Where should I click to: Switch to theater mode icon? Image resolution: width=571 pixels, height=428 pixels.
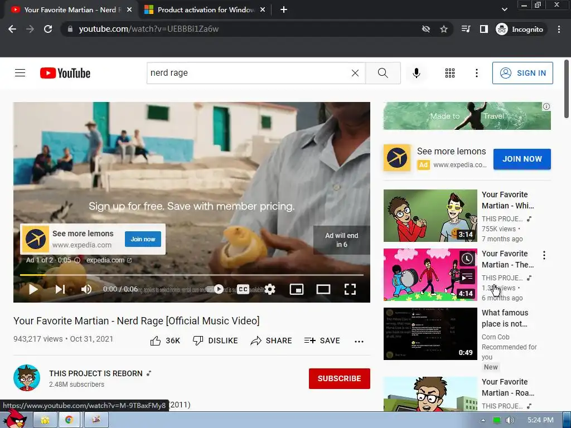323,289
